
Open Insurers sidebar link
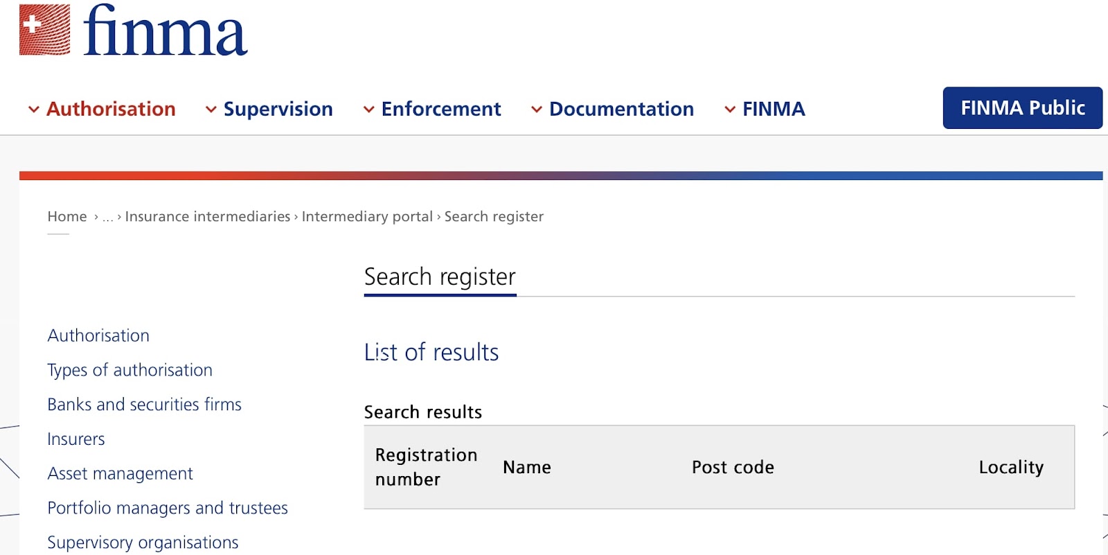tap(76, 439)
